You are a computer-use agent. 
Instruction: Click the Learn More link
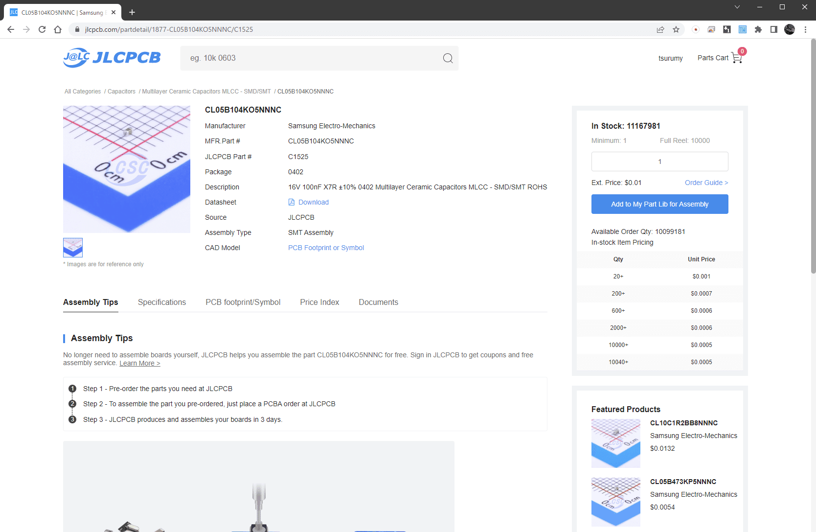[x=140, y=363]
